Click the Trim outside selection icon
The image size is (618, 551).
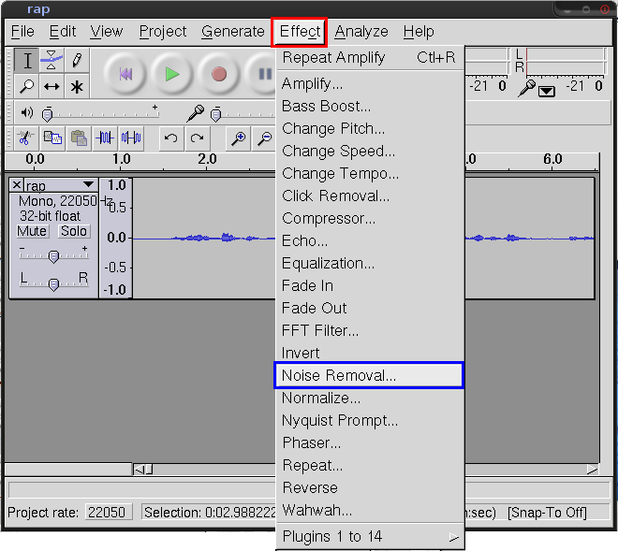click(x=105, y=138)
